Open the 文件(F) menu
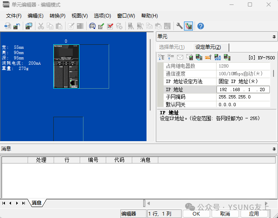 pos(14,16)
